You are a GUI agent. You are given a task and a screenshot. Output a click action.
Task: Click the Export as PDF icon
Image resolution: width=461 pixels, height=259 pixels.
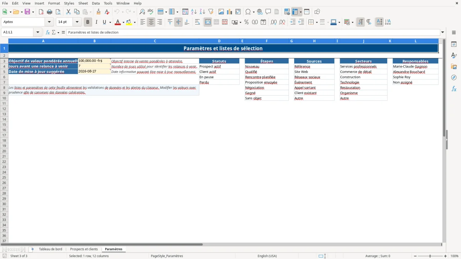pos(41,12)
